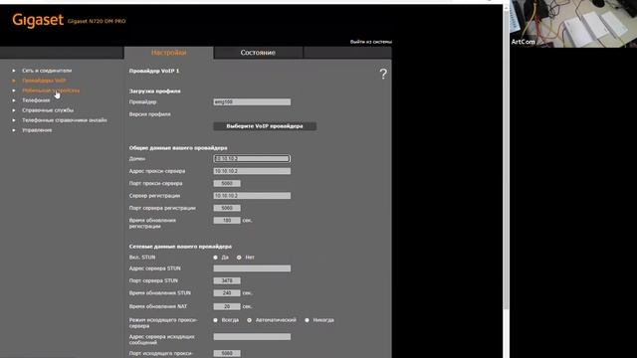Click the Сервер регистрации field
The height and width of the screenshot is (358, 637).
click(252, 196)
